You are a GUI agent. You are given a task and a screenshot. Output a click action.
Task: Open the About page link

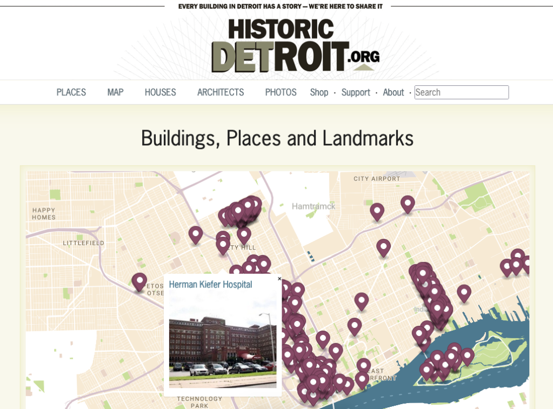point(393,92)
